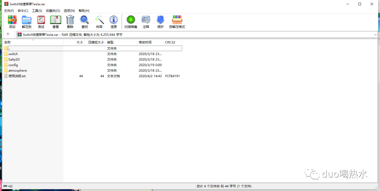Sort by 名称 column header
The image size is (380, 191).
tap(33, 42)
